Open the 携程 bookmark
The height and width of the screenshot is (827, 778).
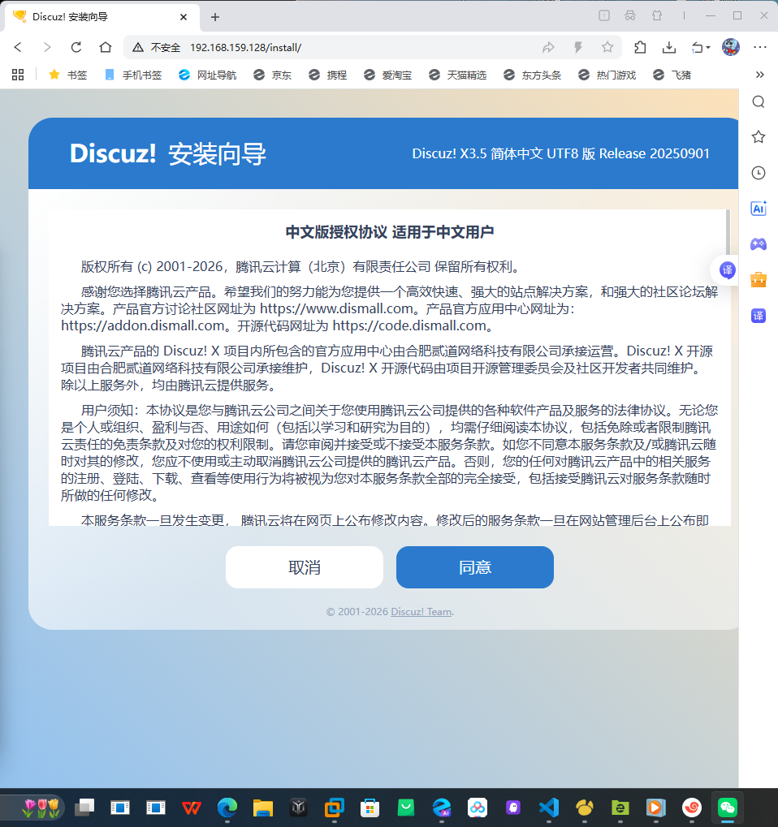[x=328, y=75]
